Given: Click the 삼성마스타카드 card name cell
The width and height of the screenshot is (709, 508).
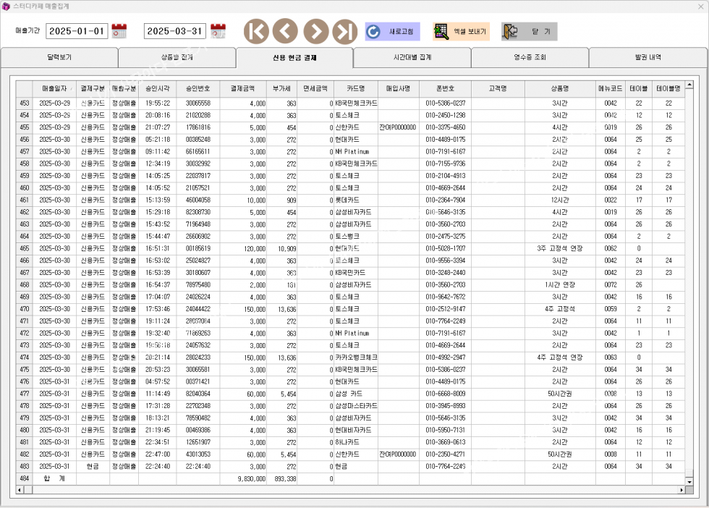Looking at the screenshot, I should pos(356,406).
